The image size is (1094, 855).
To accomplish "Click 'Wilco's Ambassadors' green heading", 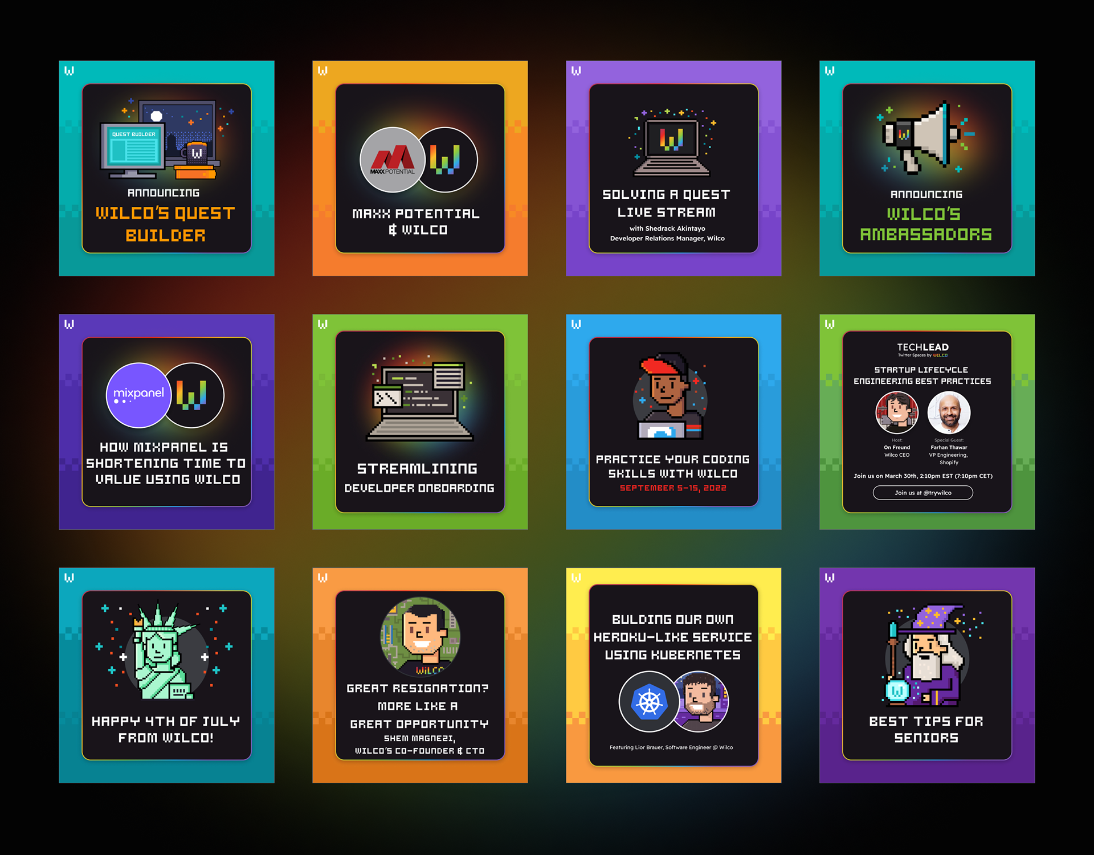I will tap(926, 224).
